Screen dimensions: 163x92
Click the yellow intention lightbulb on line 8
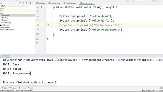pos(48,25)
